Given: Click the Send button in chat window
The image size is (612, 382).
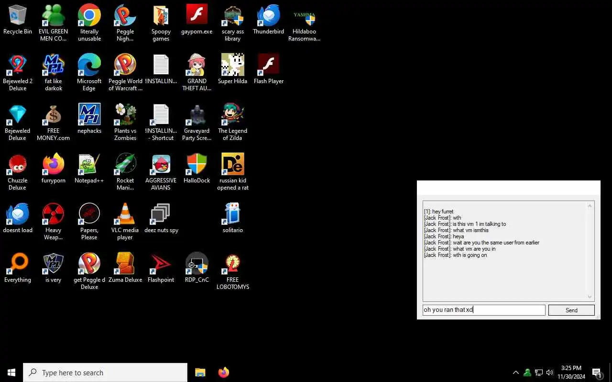Looking at the screenshot, I should pos(571,310).
